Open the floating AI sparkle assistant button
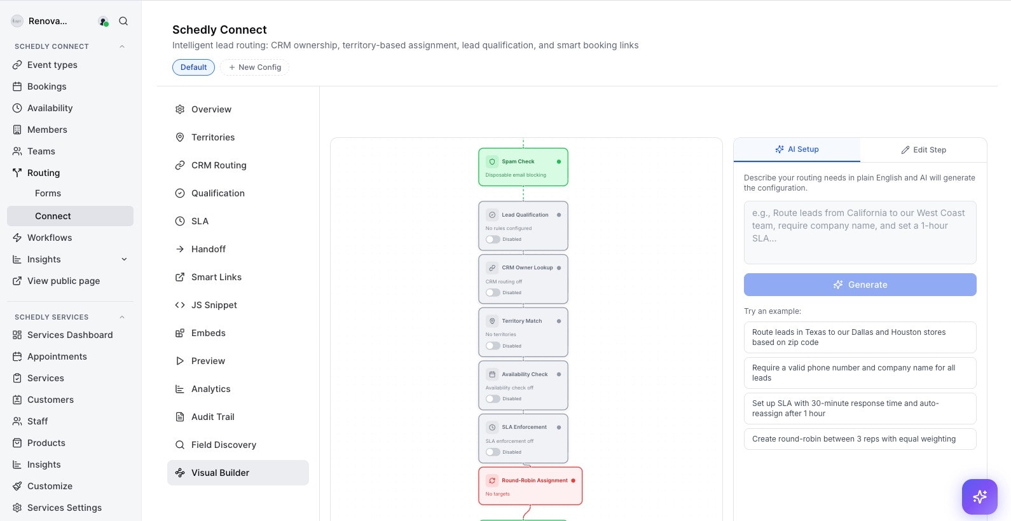 979,496
